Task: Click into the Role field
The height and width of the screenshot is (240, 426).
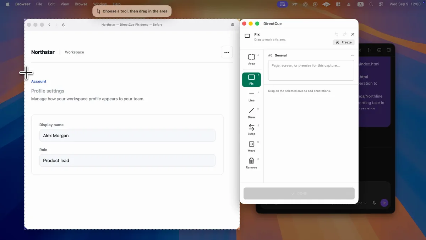Action: pyautogui.click(x=127, y=160)
